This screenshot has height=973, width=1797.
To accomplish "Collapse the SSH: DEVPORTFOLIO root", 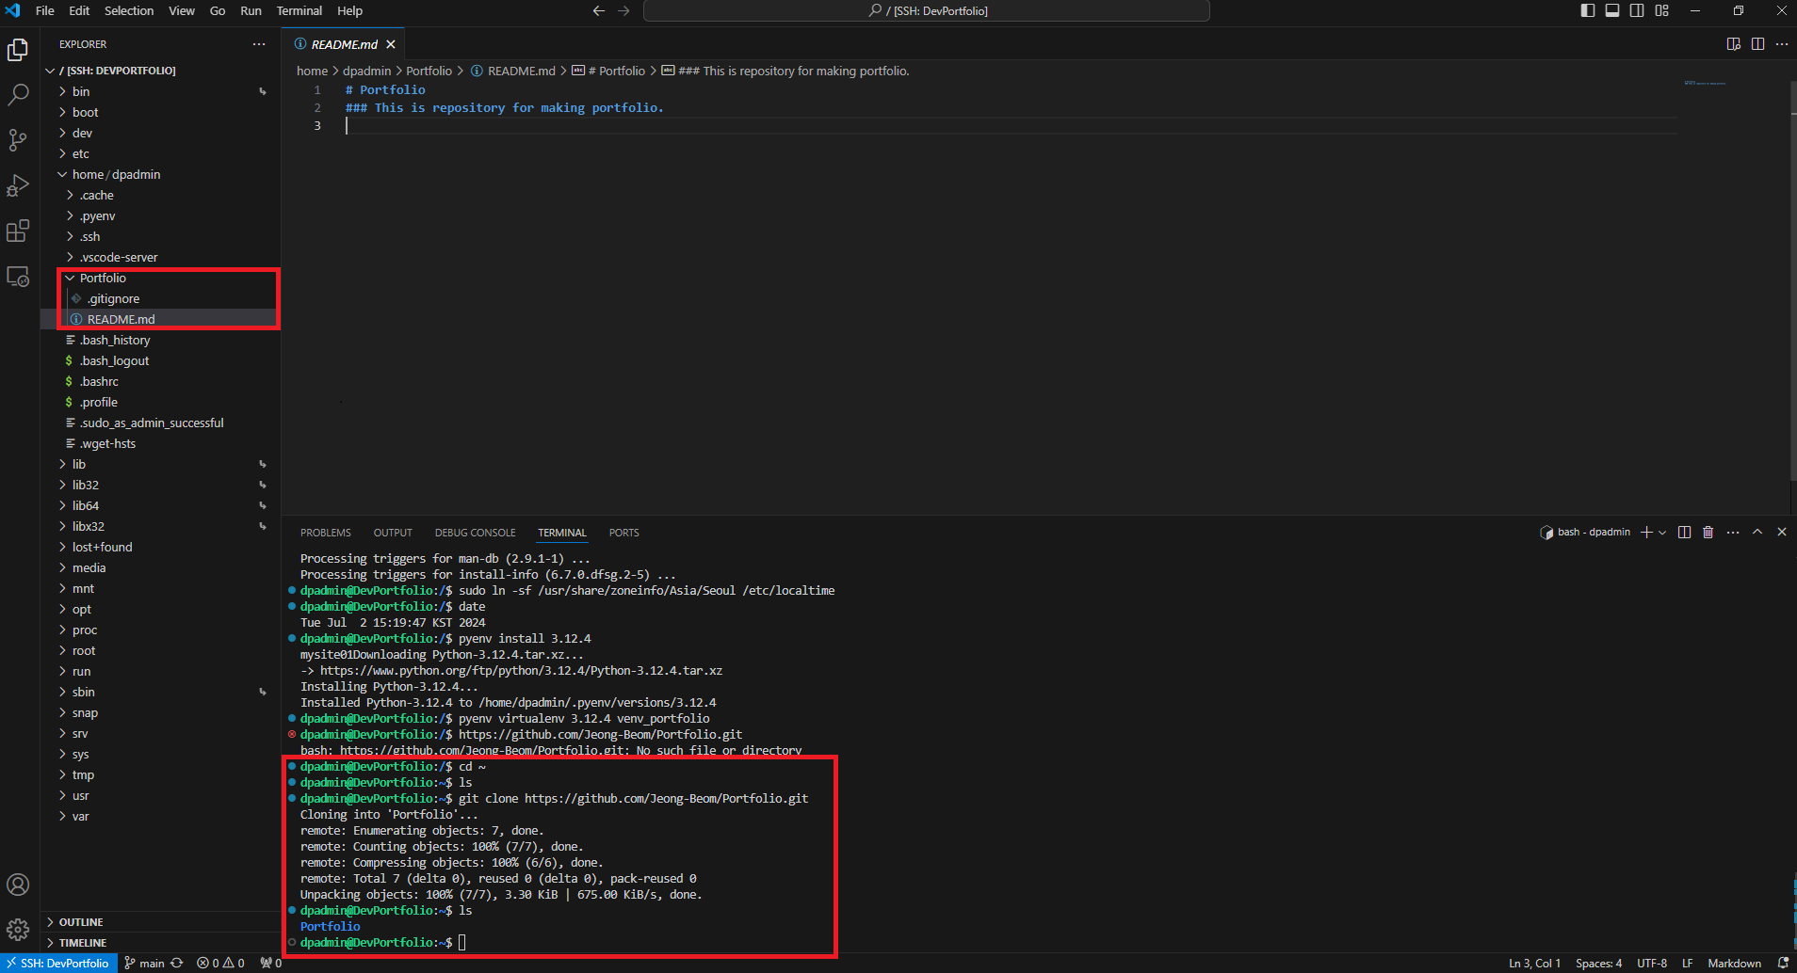I will click(160, 71).
